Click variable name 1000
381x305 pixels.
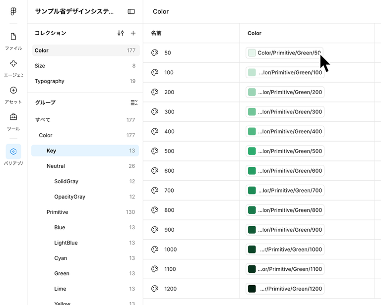170,249
